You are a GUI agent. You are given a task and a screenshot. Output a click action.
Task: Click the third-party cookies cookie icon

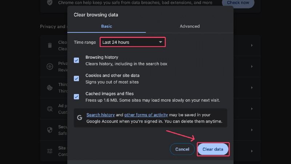50,87
